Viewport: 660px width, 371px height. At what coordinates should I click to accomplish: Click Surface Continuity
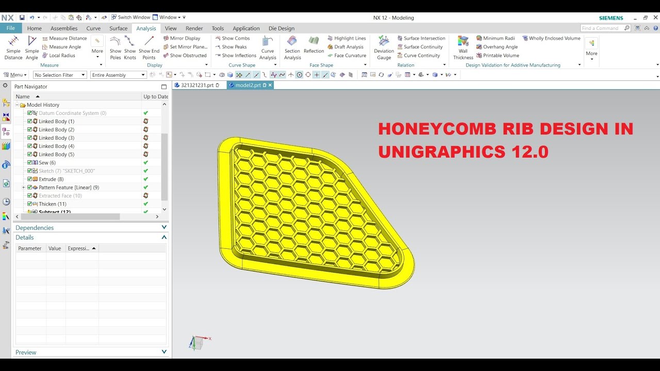420,47
